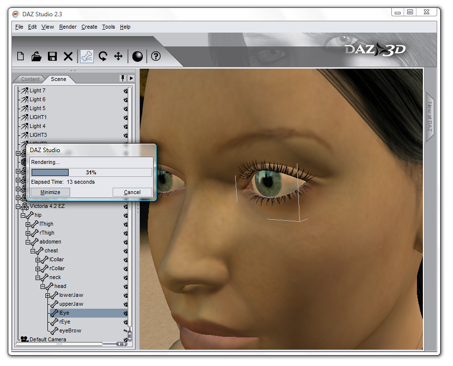
Task: Open the Scene panel options arrow menu
Action: (131, 78)
